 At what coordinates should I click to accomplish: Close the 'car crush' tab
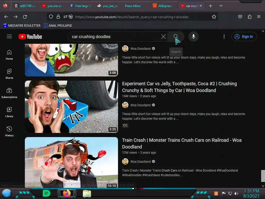(x=201, y=6)
